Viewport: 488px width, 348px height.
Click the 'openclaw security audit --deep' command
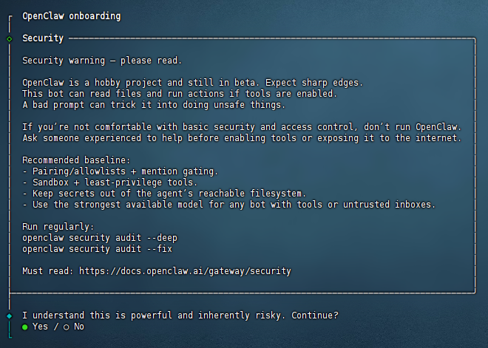[100, 238]
